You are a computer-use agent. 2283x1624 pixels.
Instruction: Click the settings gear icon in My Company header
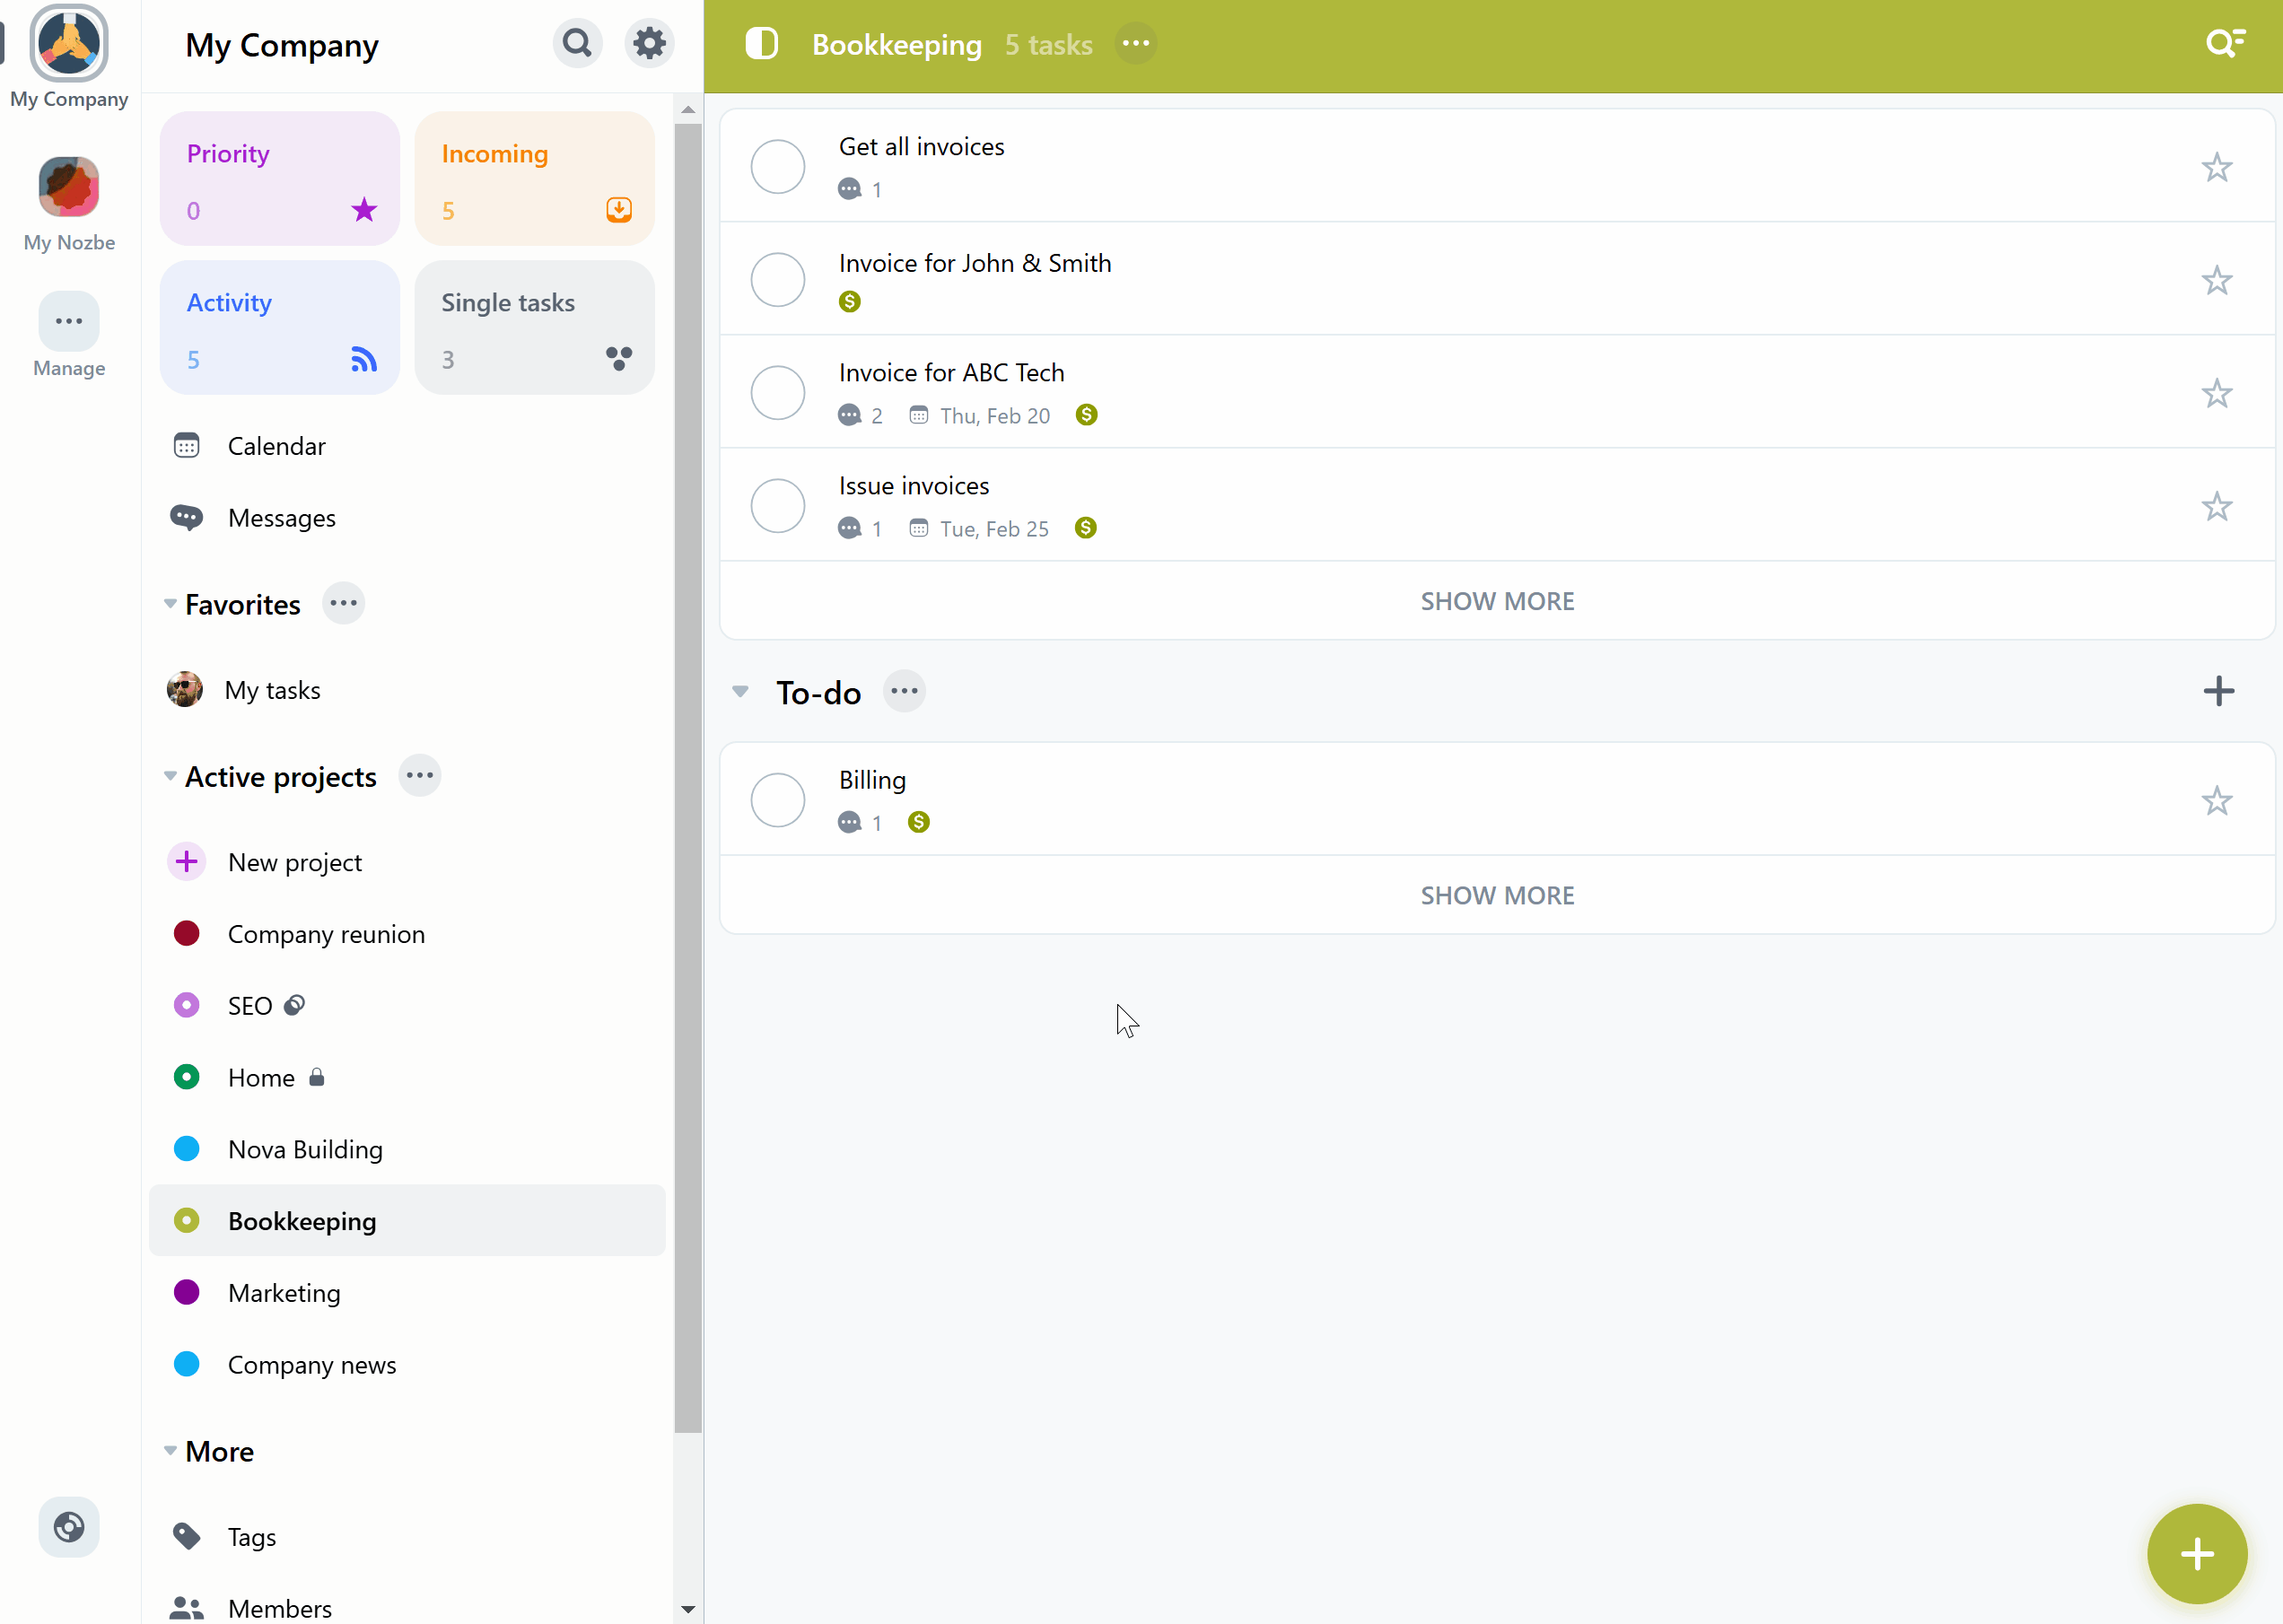[x=651, y=42]
